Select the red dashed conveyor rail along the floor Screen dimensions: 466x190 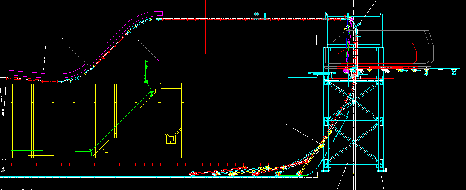coord(113,164)
